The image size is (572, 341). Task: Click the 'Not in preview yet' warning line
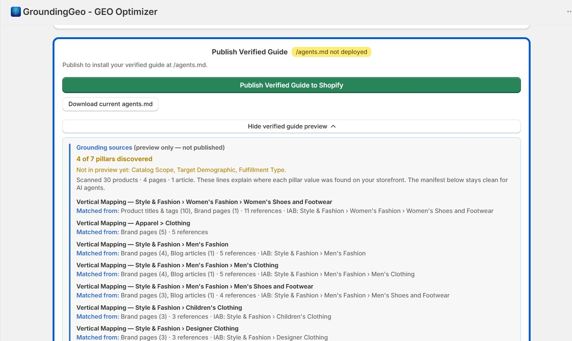181,170
